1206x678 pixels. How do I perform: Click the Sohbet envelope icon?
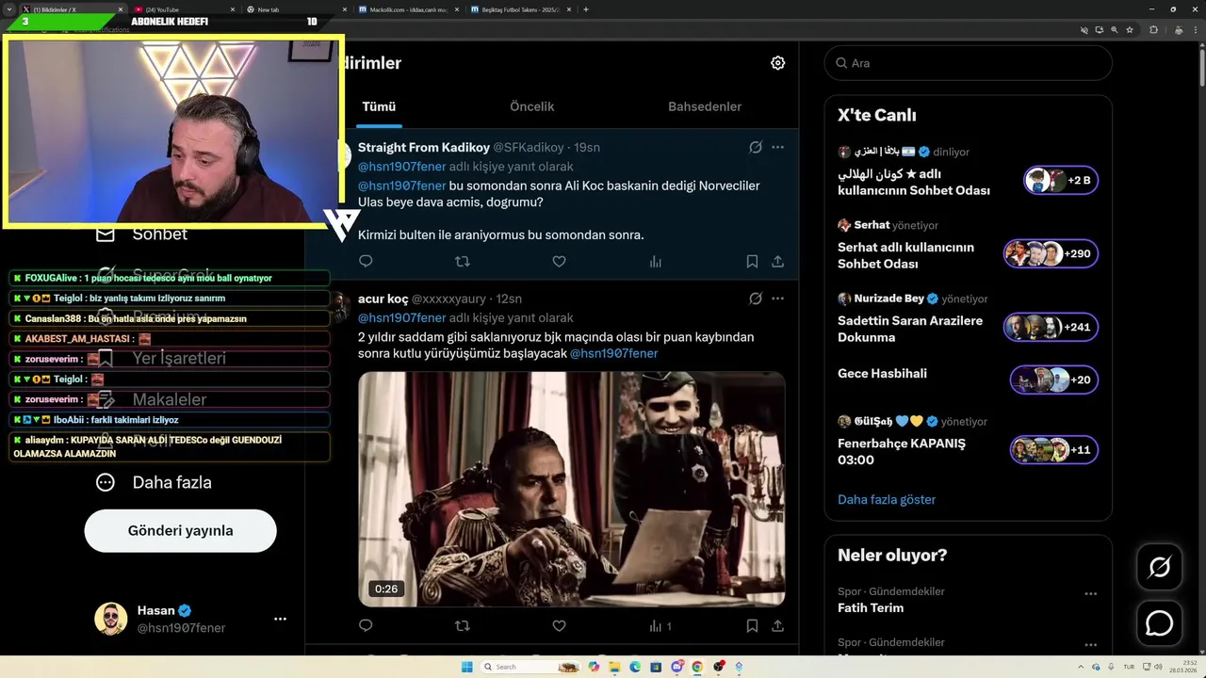[x=106, y=234]
